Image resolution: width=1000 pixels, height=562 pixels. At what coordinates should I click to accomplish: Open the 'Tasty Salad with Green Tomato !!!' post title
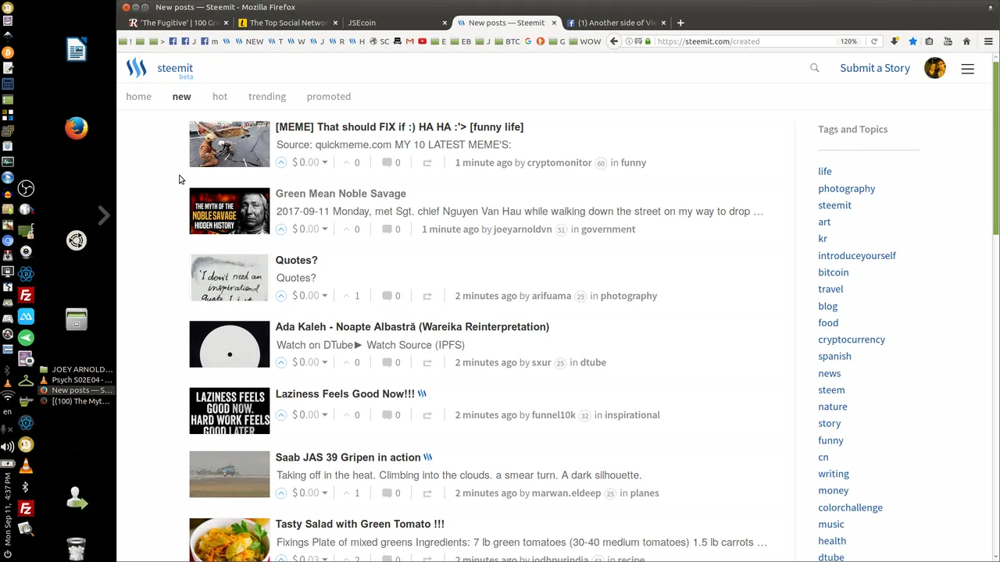pos(359,524)
